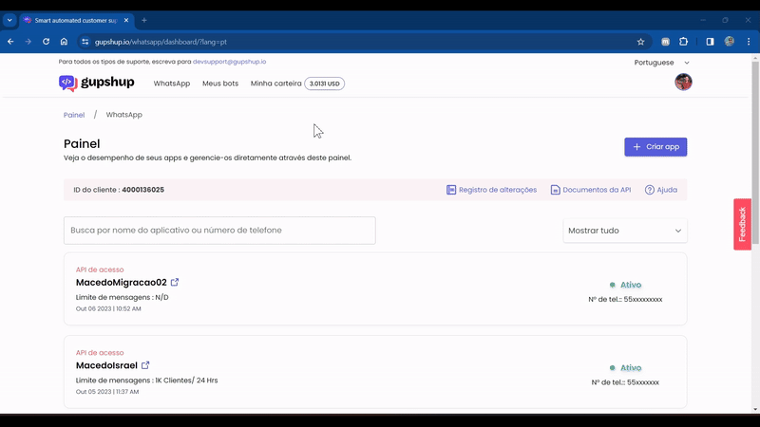Open the MacedoMigracao02 app name
The height and width of the screenshot is (427, 760).
(x=122, y=282)
